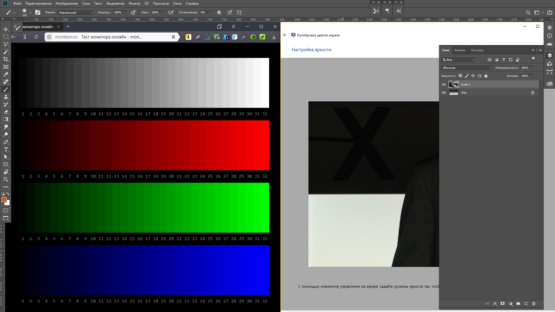Click foreground orange color swatch
Viewport: 555px width, 312px height.
[x=4, y=200]
